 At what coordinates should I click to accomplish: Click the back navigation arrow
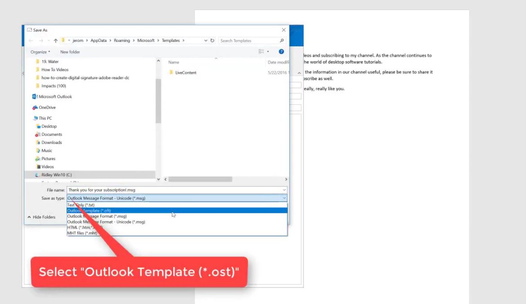[x=31, y=40]
